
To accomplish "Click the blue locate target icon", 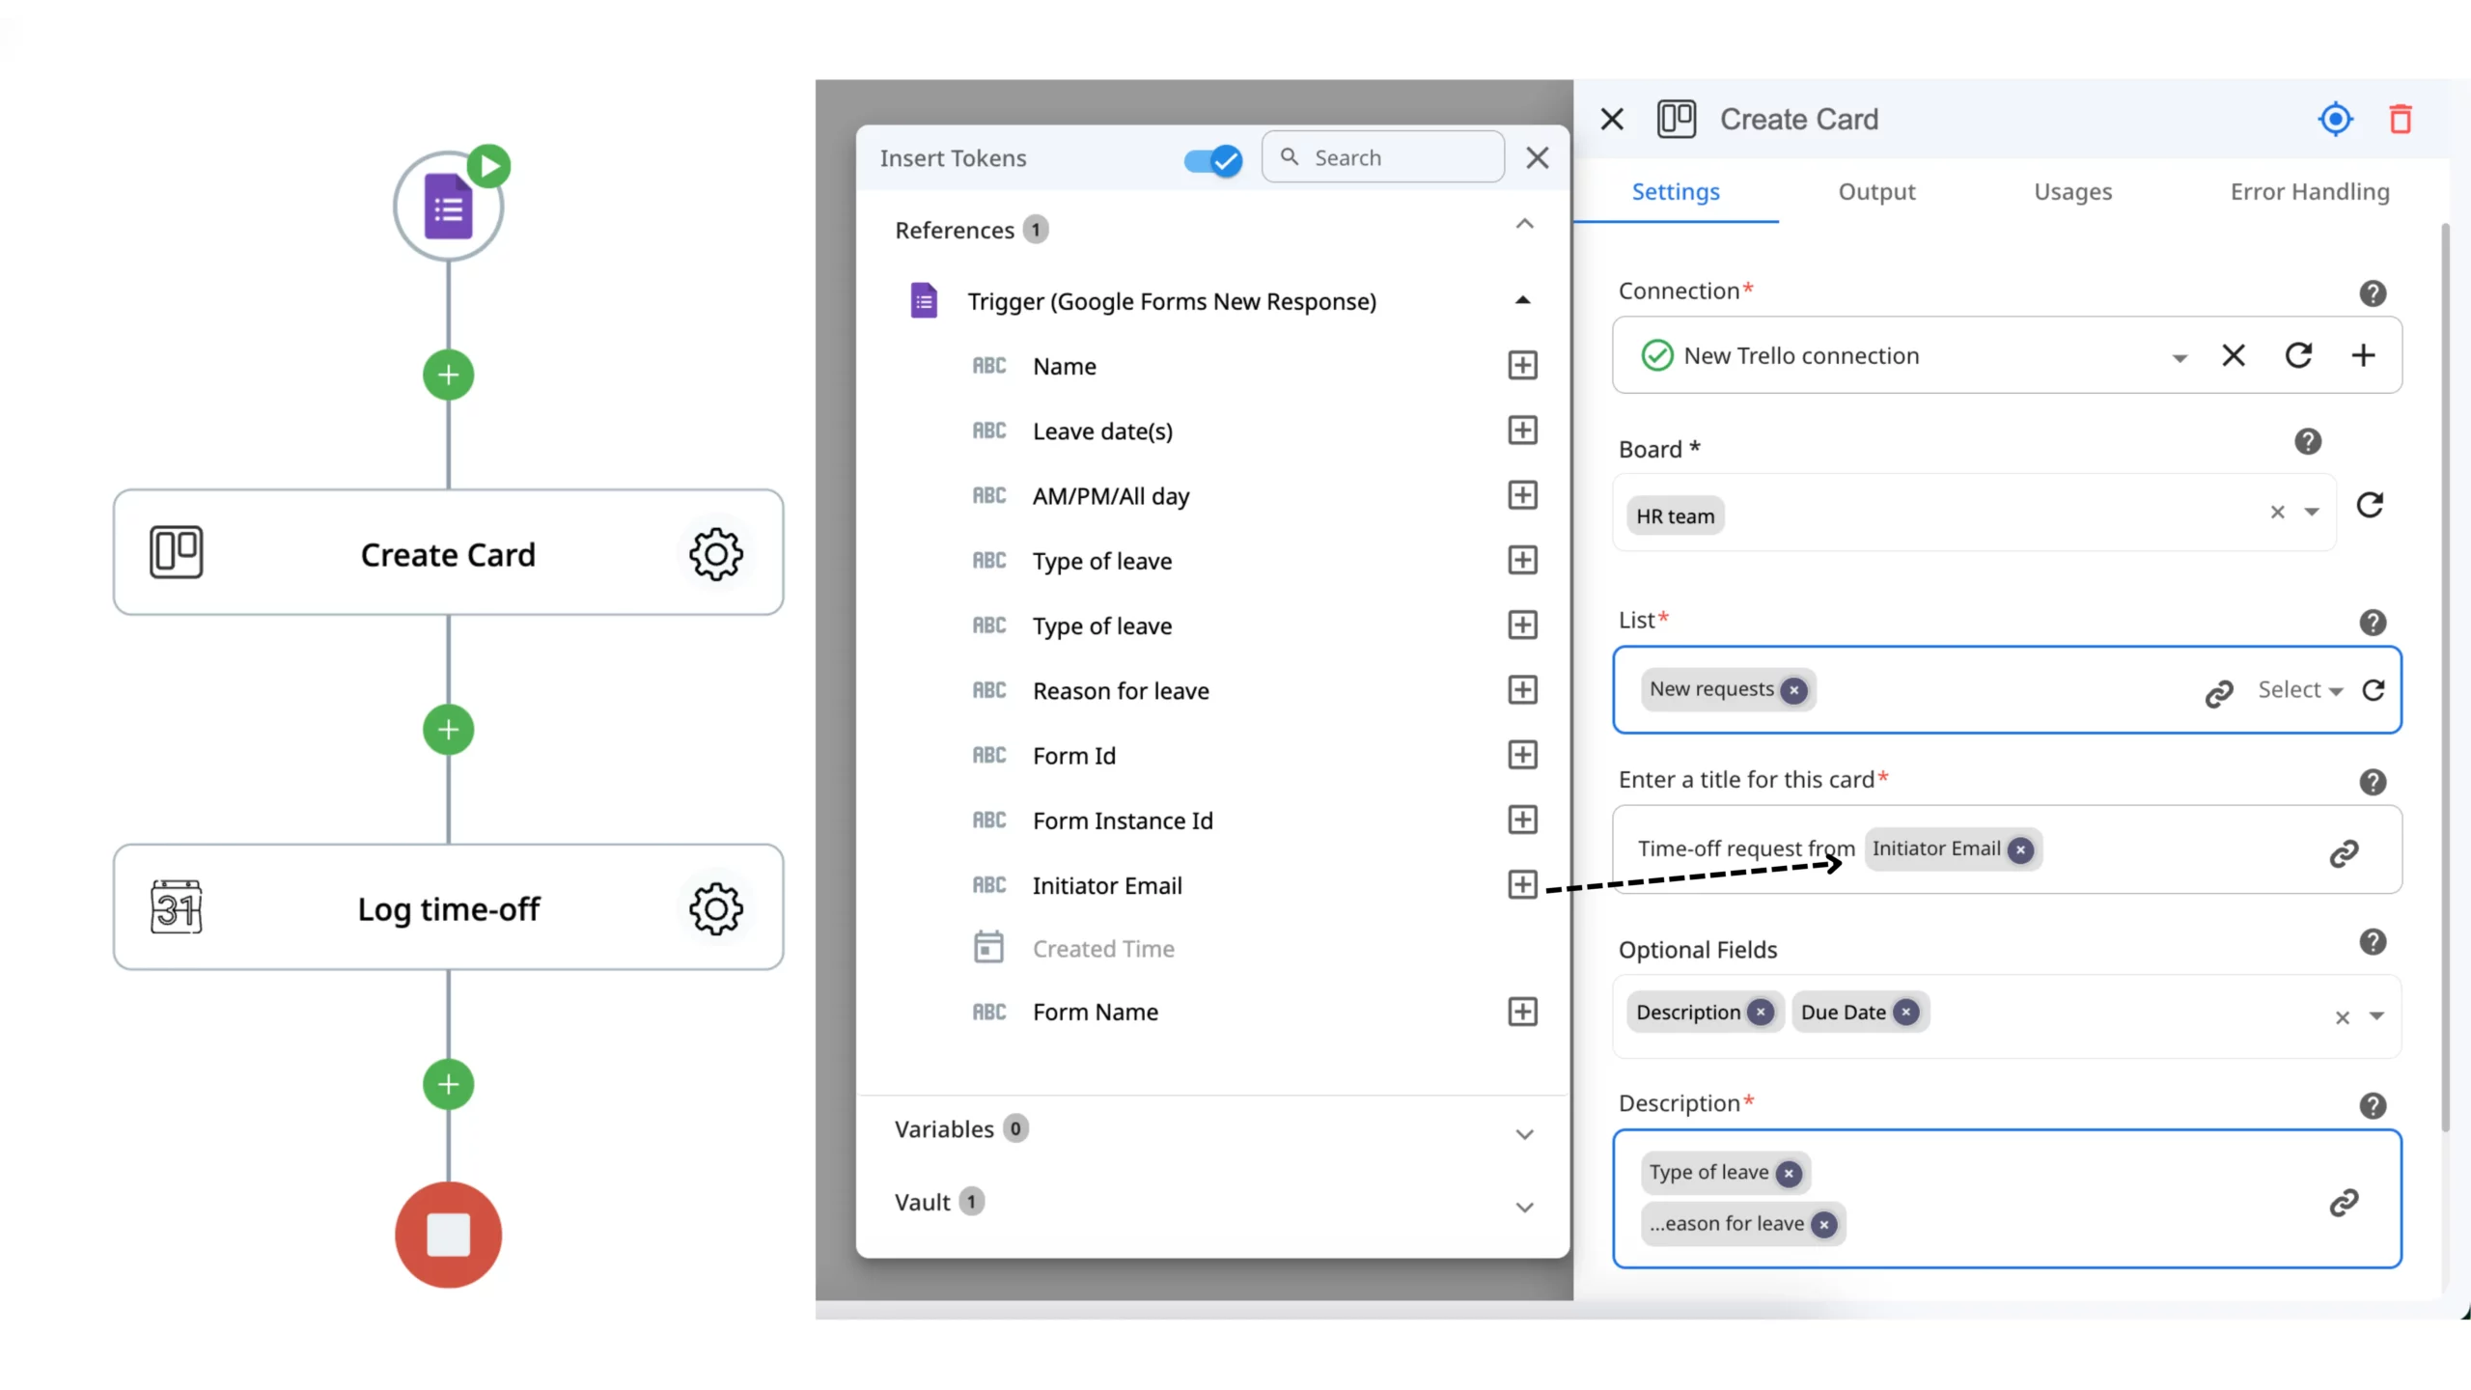I will click(x=2335, y=120).
